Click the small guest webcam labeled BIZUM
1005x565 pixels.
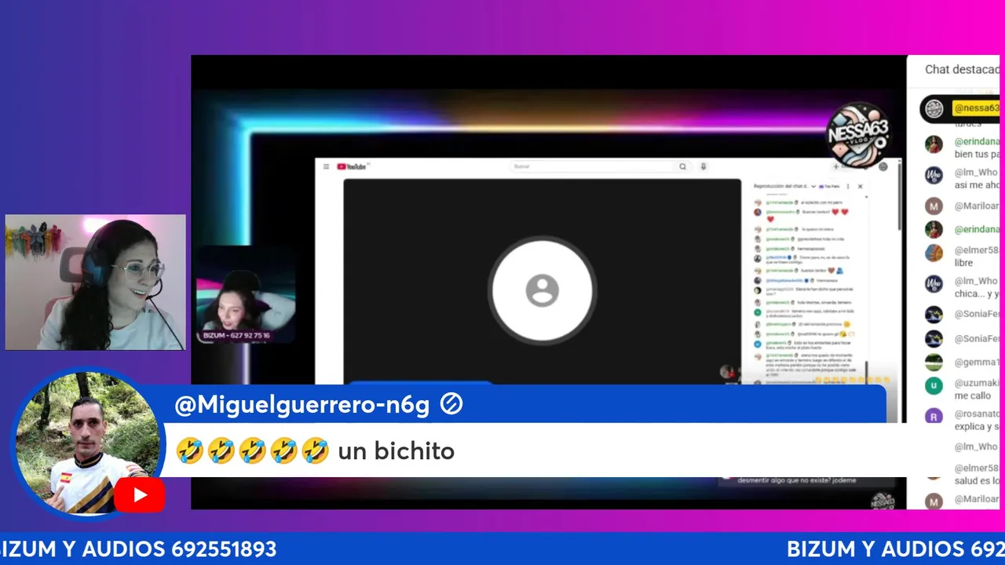click(x=246, y=294)
